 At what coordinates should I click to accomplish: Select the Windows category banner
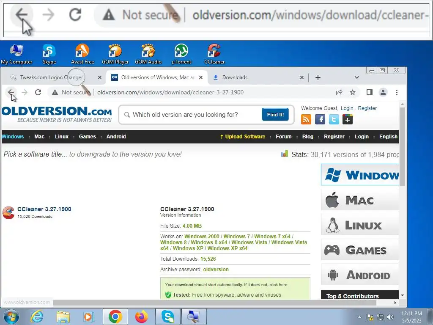(x=360, y=175)
